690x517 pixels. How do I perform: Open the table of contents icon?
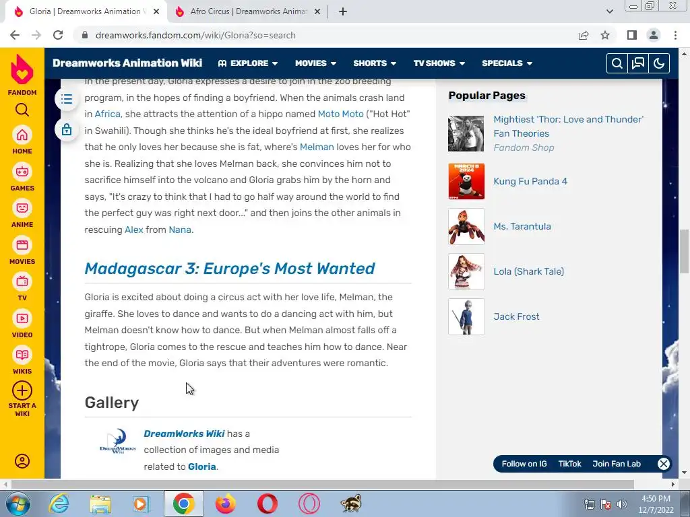coord(67,99)
